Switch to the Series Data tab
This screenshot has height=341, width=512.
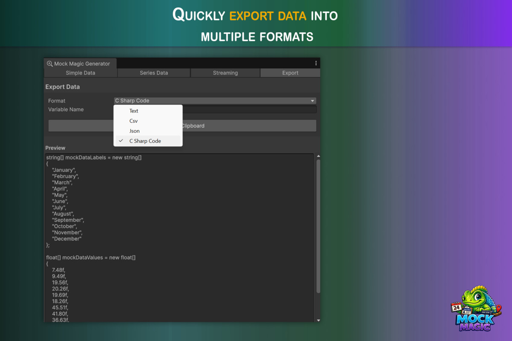coord(154,73)
